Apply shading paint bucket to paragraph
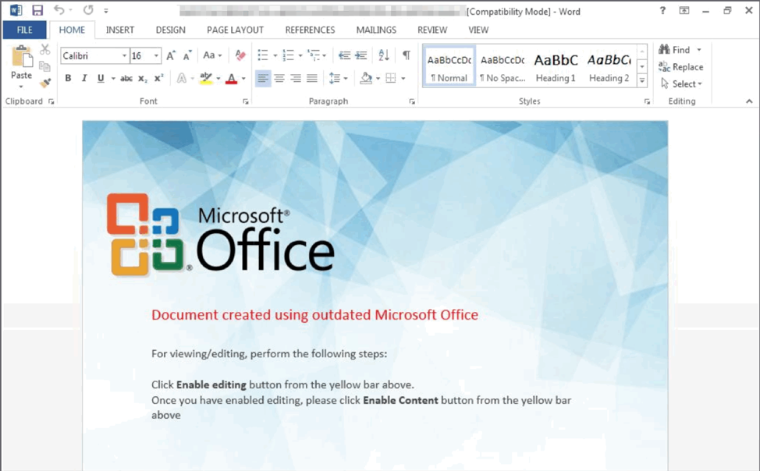The width and height of the screenshot is (760, 471). tap(367, 78)
